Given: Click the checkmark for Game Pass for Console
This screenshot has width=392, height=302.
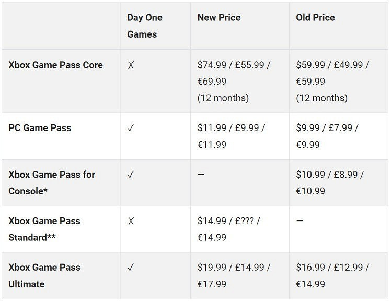Looking at the screenshot, I should point(131,175).
